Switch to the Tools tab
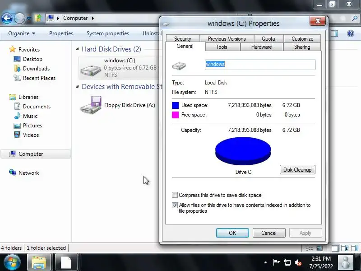Viewport: 361px width, 271px height. [222, 47]
